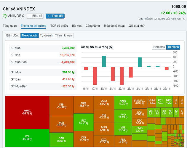The height and width of the screenshot is (148, 187).
Task: Click the 23/11 red bar in chart
Action: [131, 72]
